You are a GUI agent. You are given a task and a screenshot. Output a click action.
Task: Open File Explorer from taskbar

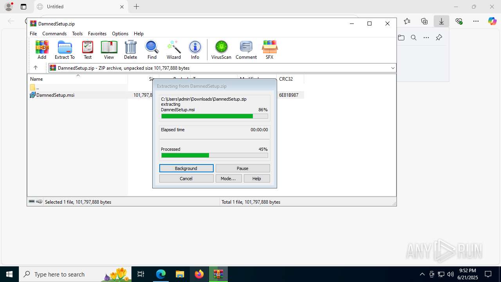[180, 274]
